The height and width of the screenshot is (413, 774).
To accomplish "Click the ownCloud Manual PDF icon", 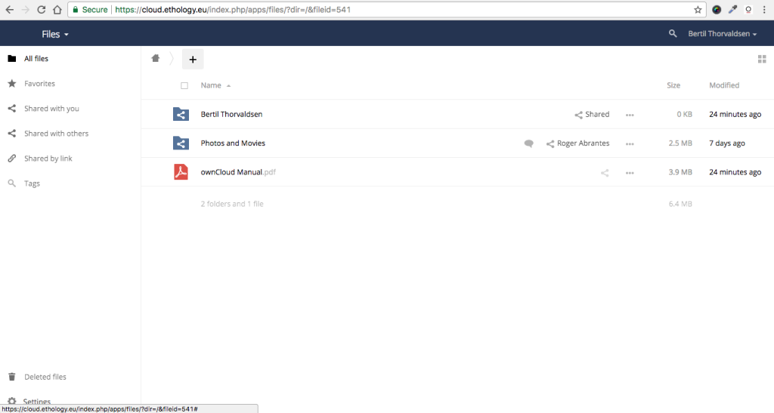I will click(181, 172).
